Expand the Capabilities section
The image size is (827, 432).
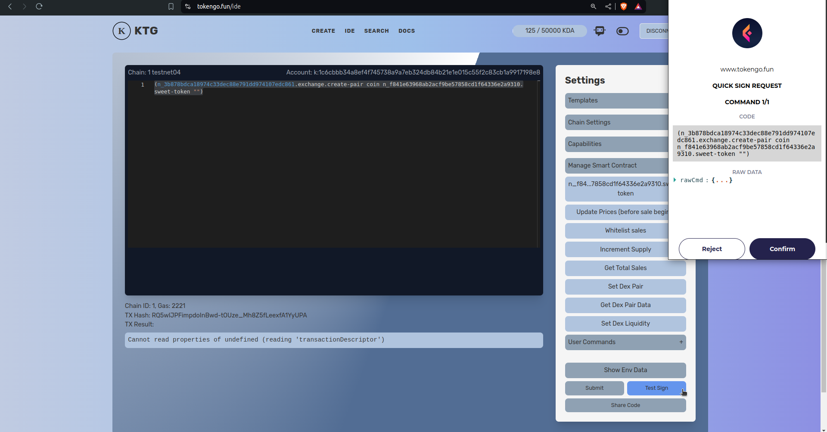tap(616, 144)
